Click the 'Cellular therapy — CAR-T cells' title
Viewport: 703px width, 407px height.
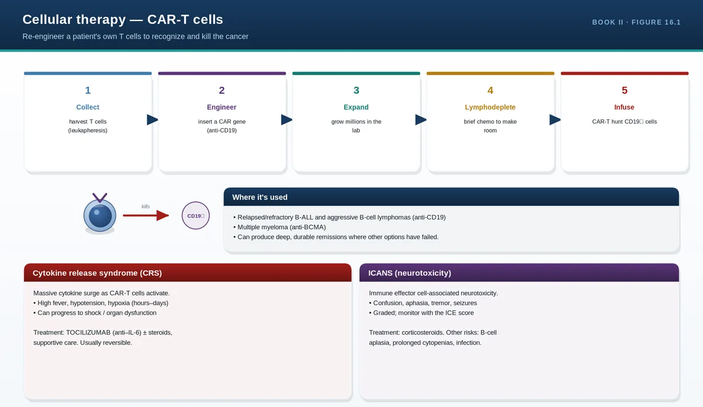pyautogui.click(x=122, y=19)
